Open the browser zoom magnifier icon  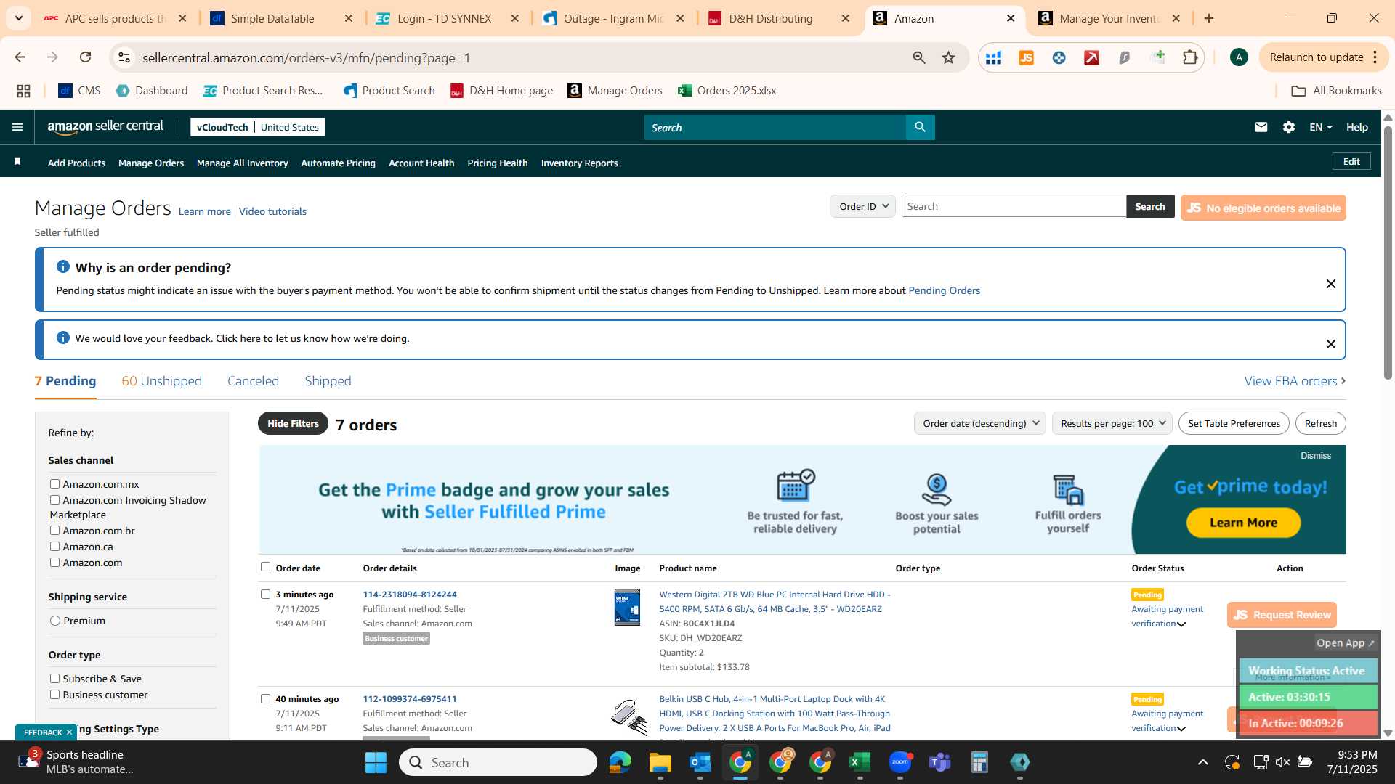[919, 57]
